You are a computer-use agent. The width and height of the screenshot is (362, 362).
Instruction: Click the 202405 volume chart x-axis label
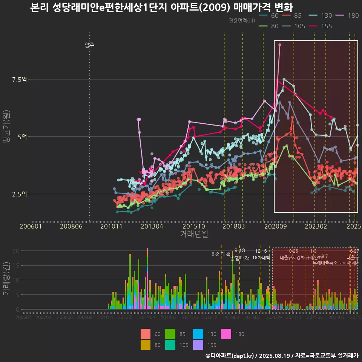tap(336, 318)
